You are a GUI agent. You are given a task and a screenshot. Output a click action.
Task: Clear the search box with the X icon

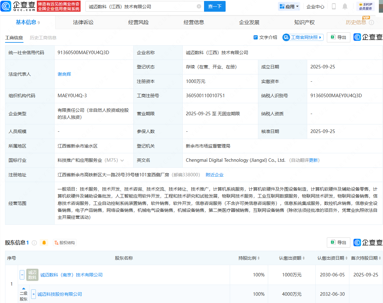click(x=199, y=6)
